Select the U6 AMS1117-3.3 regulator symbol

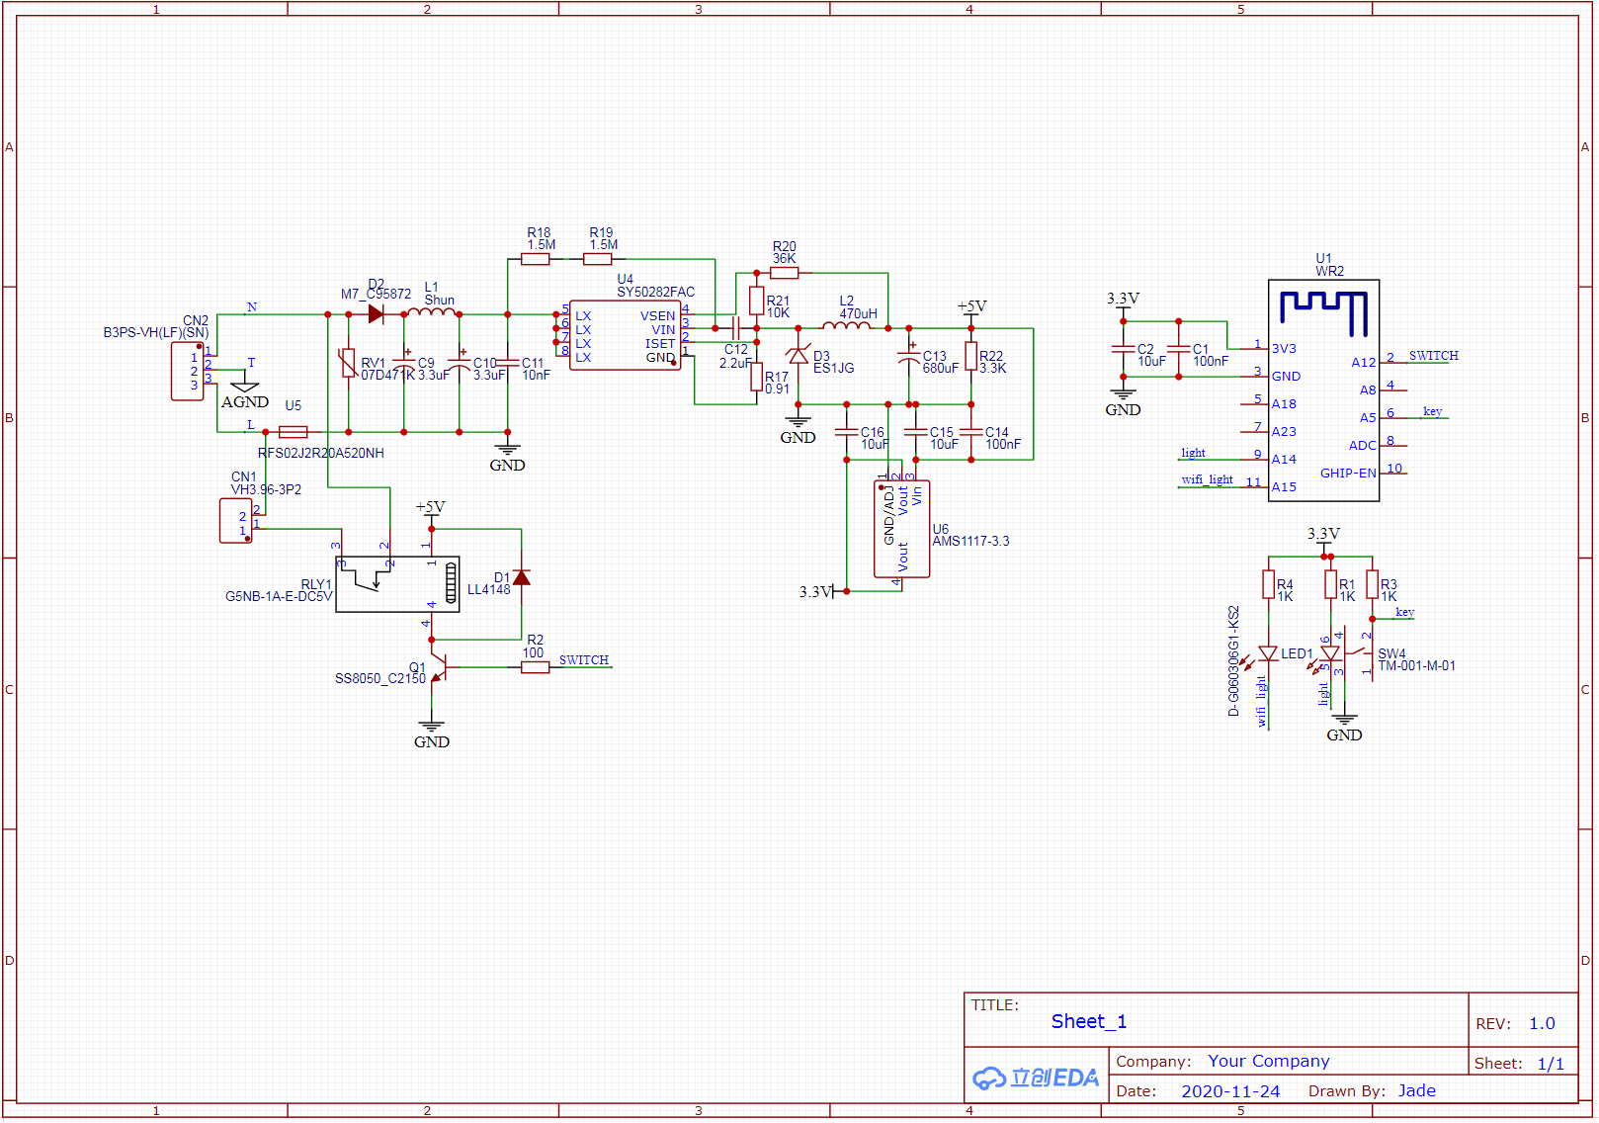click(x=901, y=529)
